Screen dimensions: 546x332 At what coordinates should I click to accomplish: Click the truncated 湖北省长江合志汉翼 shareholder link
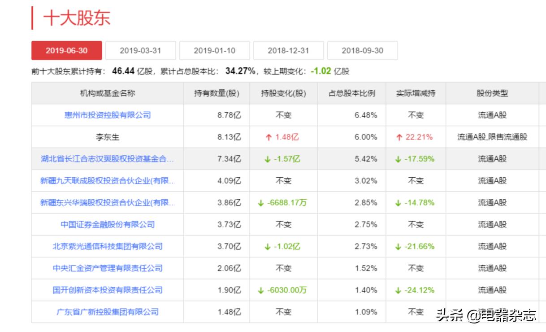pyautogui.click(x=108, y=159)
